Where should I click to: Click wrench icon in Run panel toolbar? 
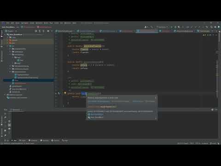pos(6,118)
